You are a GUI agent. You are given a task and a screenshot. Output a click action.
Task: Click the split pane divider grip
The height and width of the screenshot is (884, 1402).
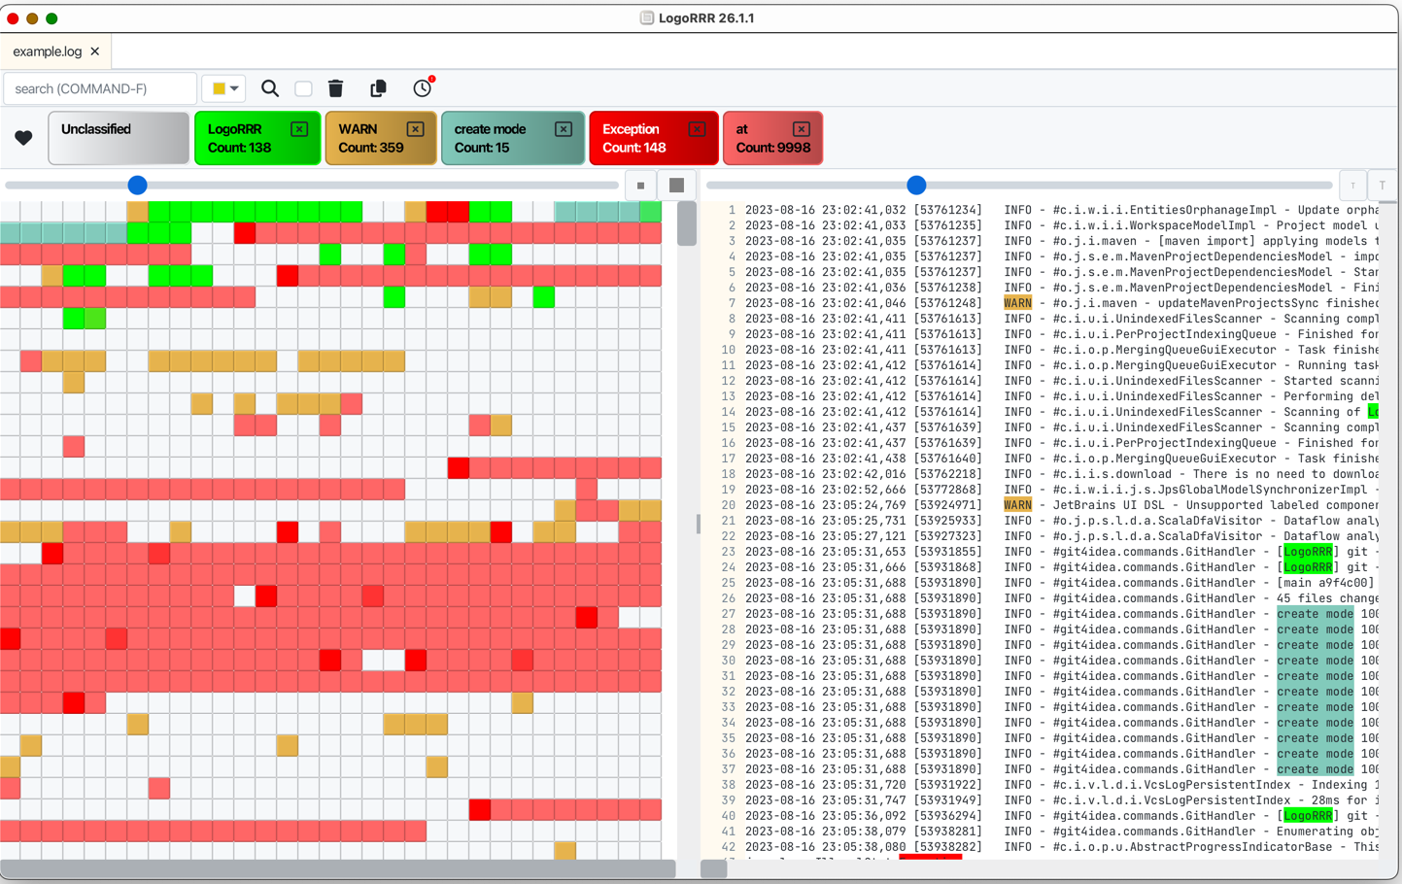699,525
